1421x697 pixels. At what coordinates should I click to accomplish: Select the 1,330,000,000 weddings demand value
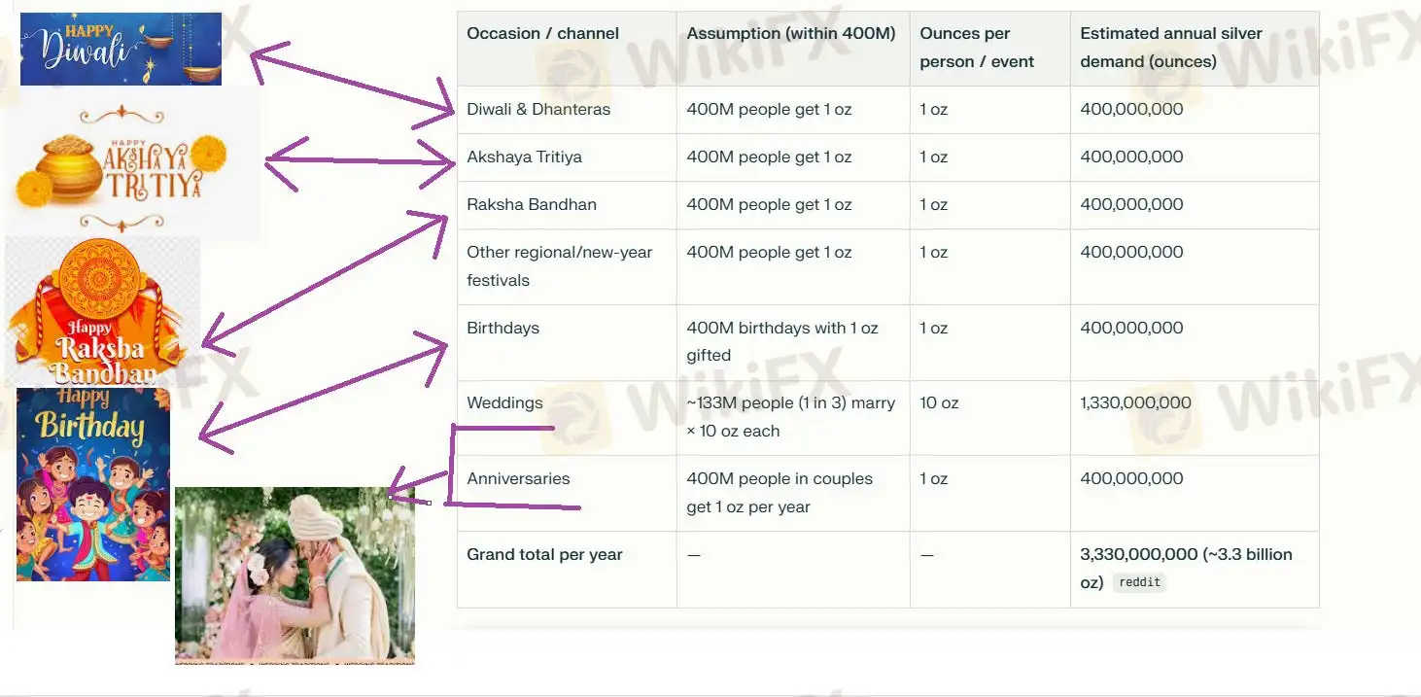pyautogui.click(x=1135, y=403)
